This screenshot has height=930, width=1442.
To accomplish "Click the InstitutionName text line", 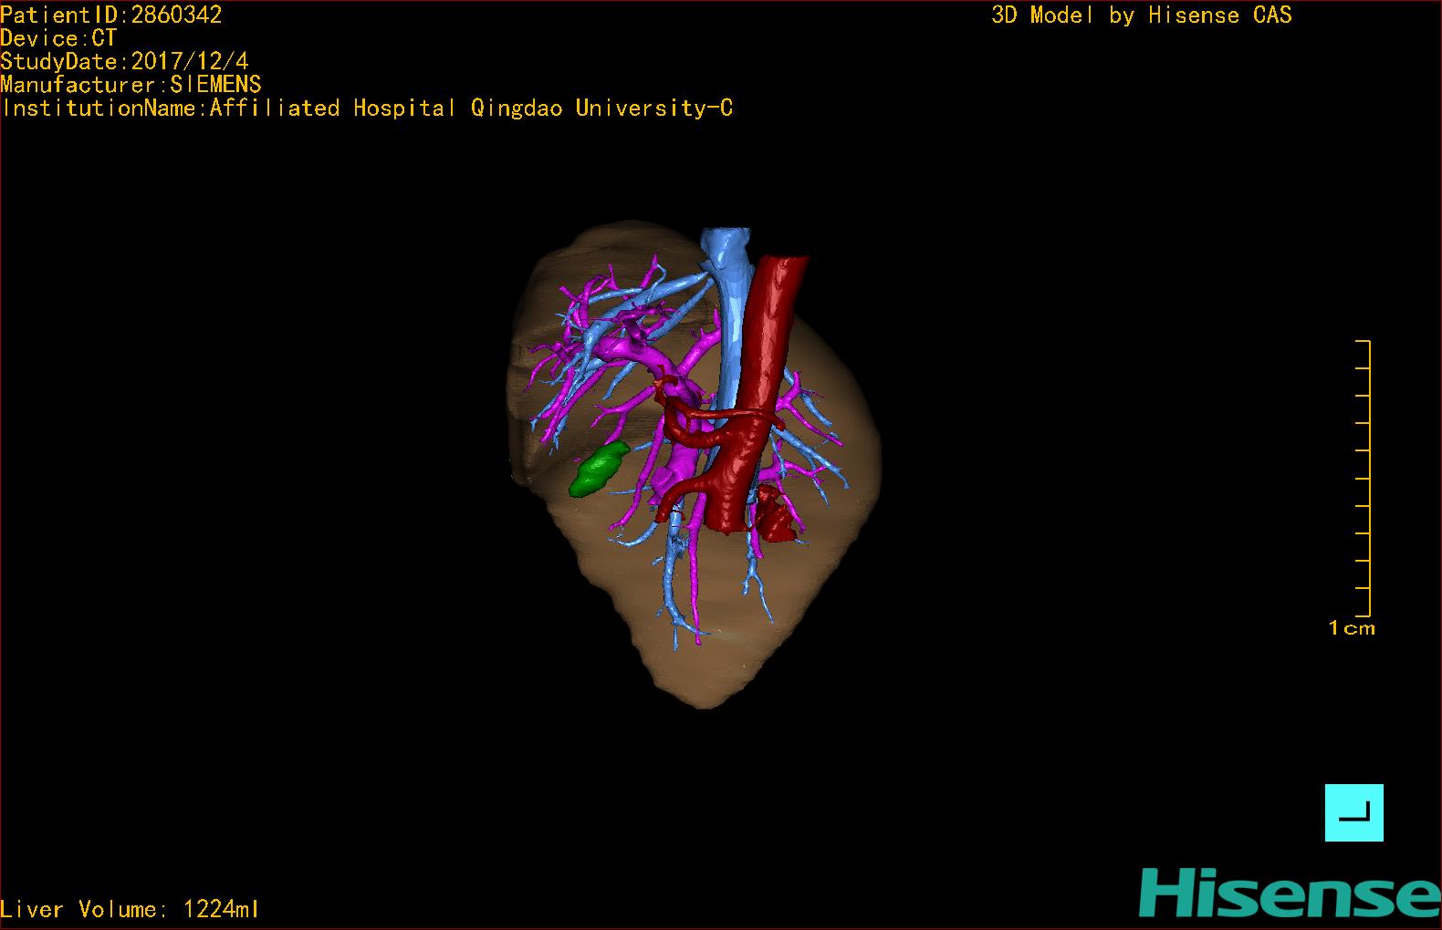I will click(x=367, y=108).
